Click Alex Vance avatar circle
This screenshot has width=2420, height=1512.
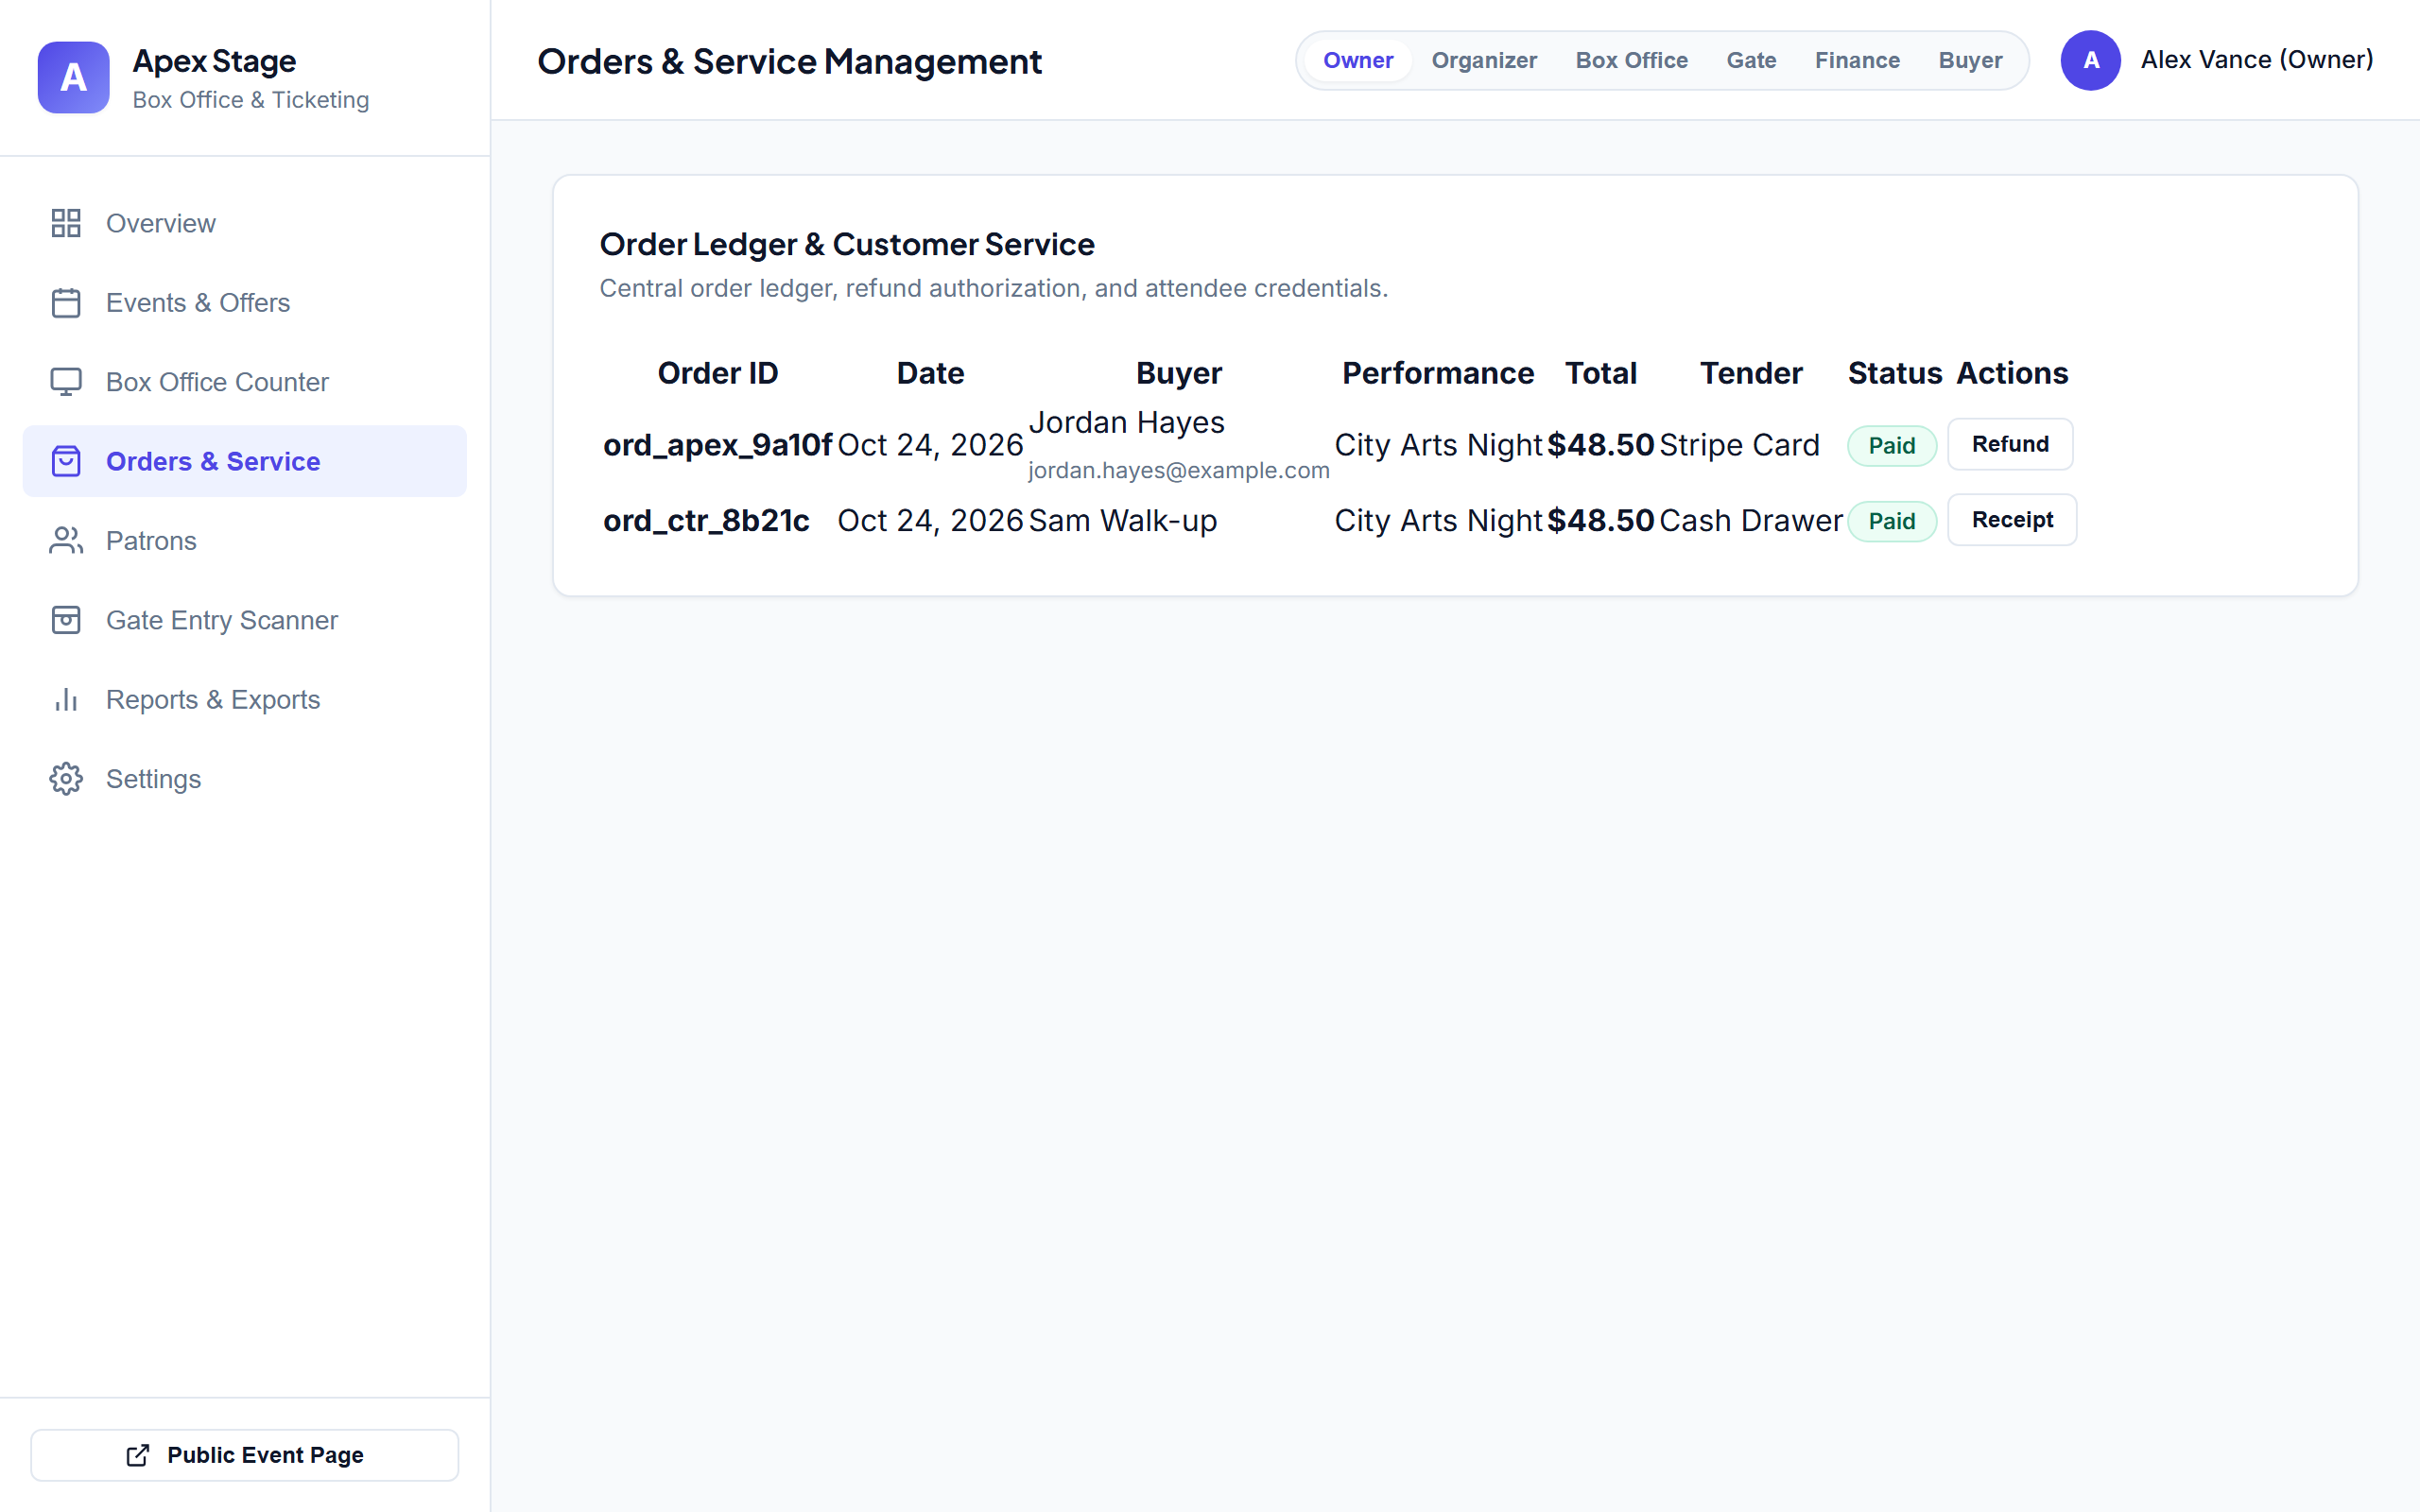tap(2090, 60)
